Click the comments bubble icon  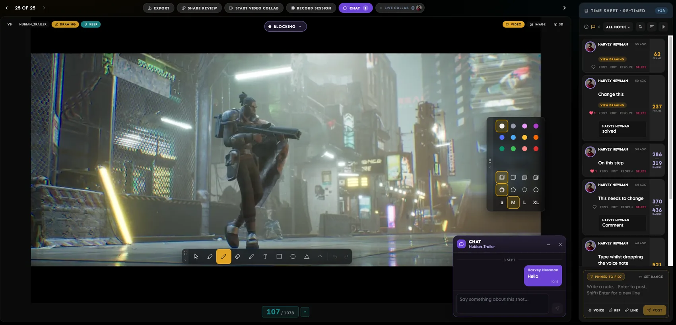593,27
